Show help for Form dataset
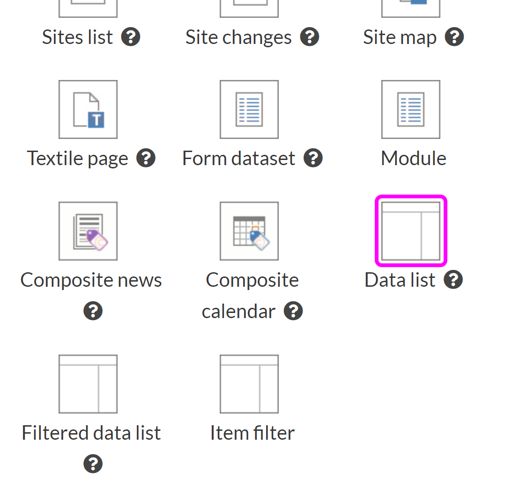Image resolution: width=505 pixels, height=501 pixels. coord(313,158)
